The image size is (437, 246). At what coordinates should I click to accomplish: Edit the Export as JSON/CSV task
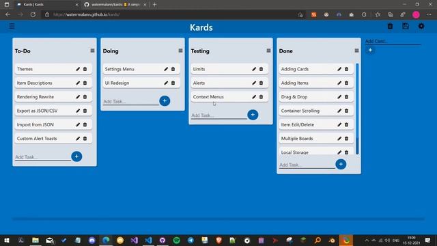tap(78, 111)
